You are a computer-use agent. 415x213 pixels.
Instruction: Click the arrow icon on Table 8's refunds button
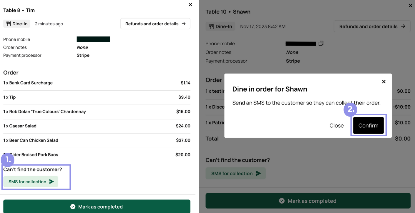[184, 24]
